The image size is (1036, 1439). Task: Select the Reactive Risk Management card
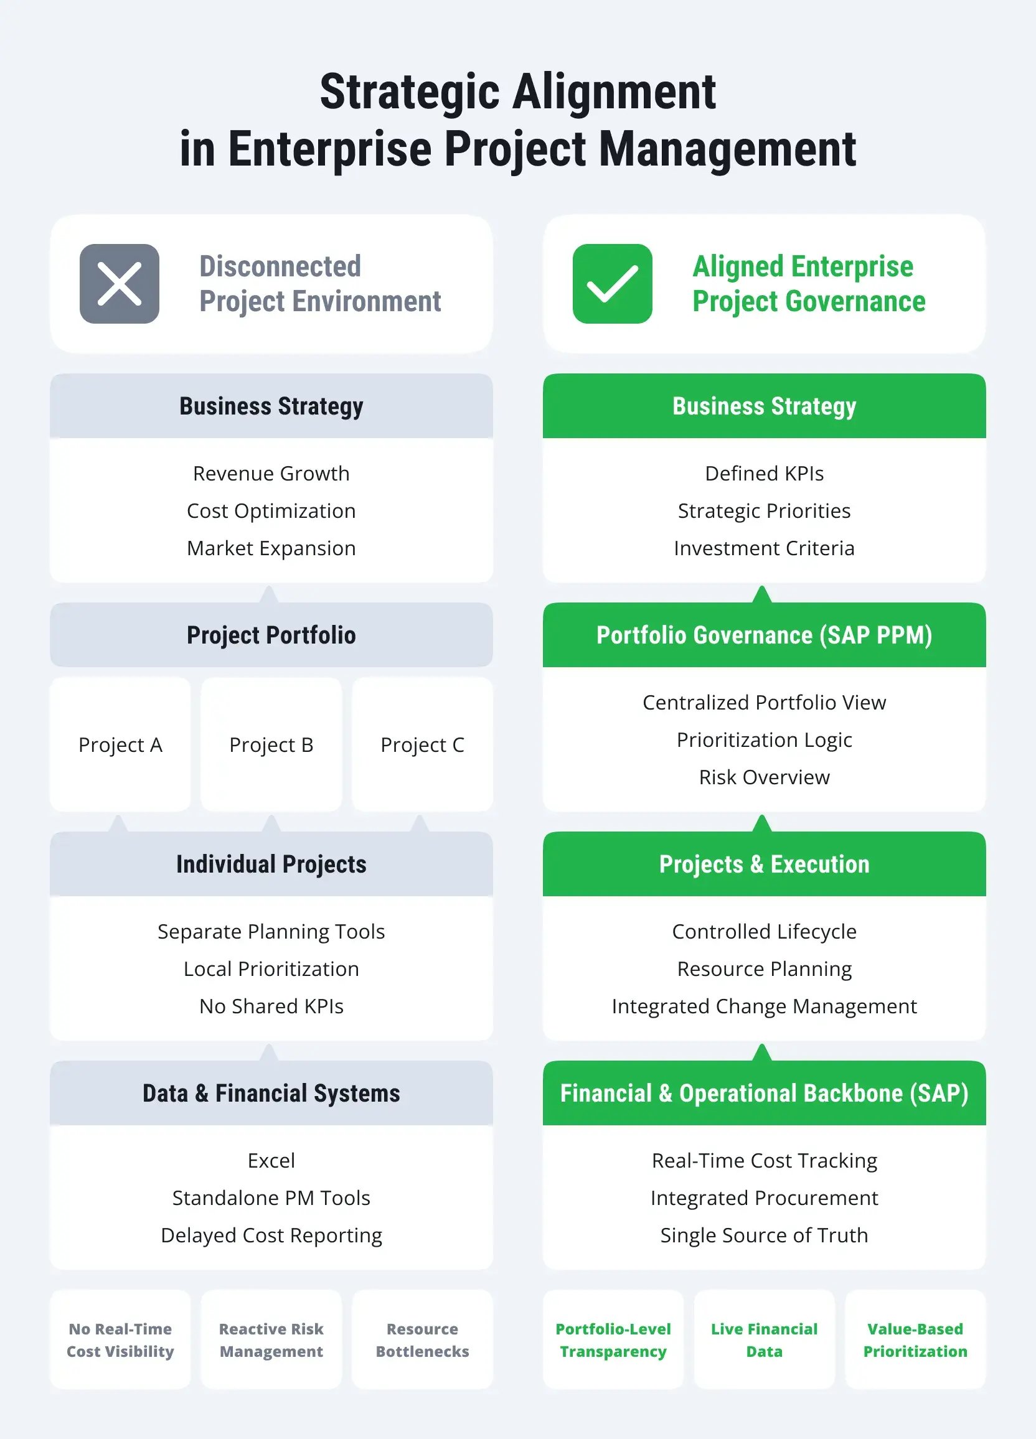pyautogui.click(x=271, y=1340)
